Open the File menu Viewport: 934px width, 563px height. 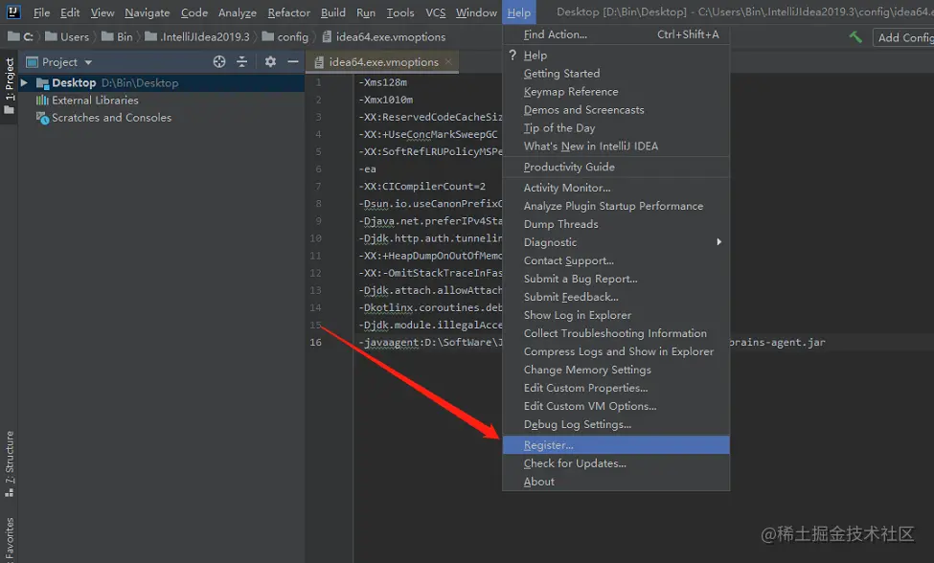pyautogui.click(x=41, y=12)
